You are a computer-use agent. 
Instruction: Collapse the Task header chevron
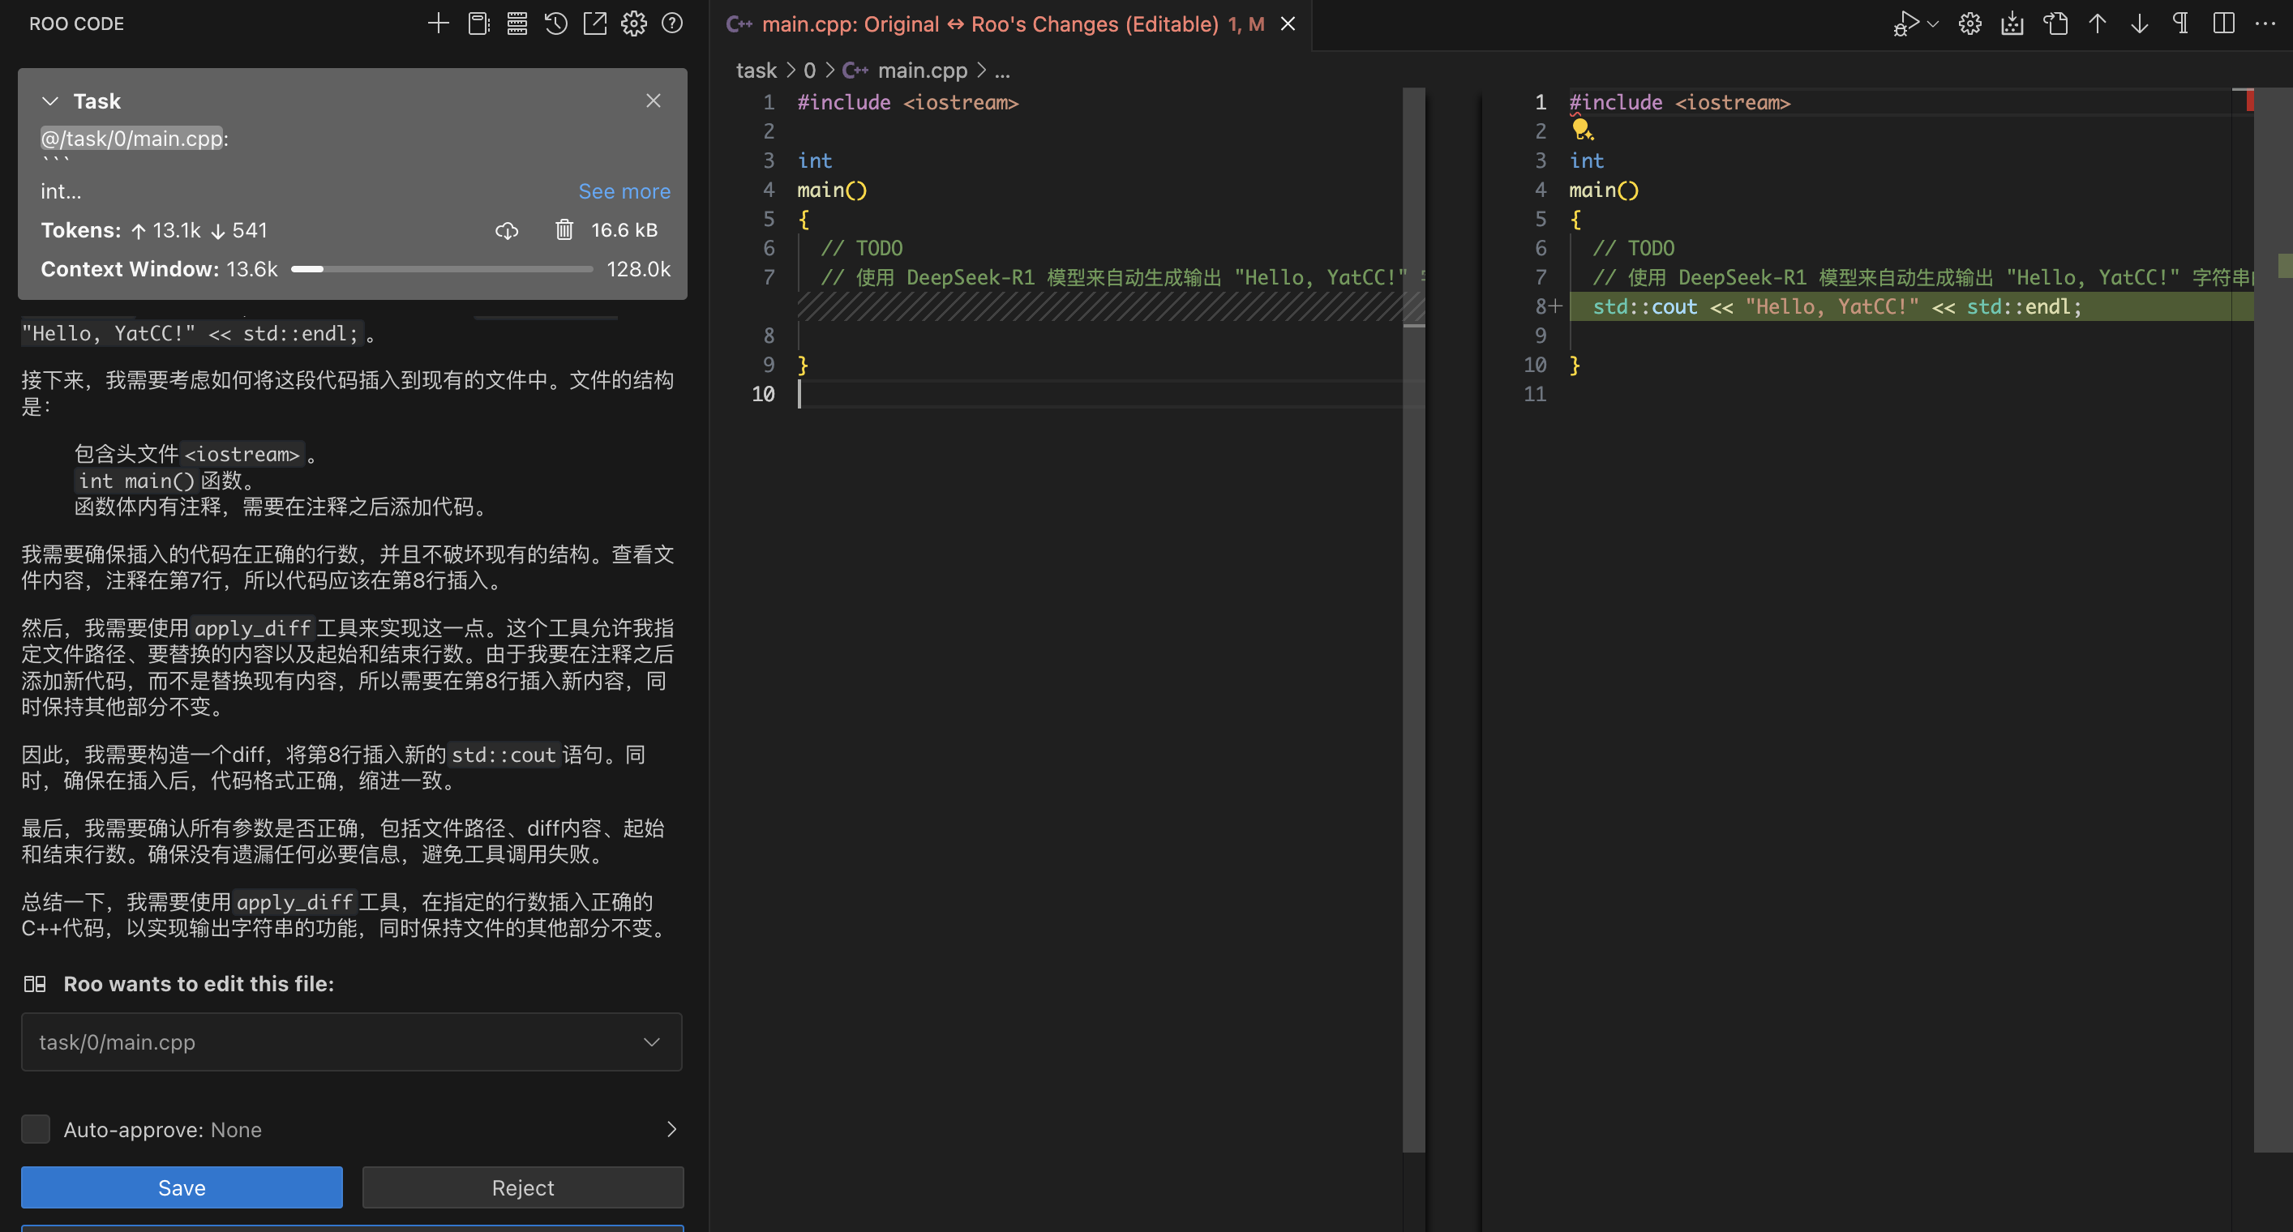pos(51,101)
